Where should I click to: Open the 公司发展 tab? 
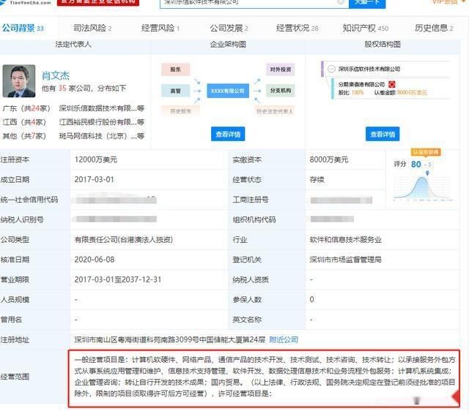coord(229,29)
